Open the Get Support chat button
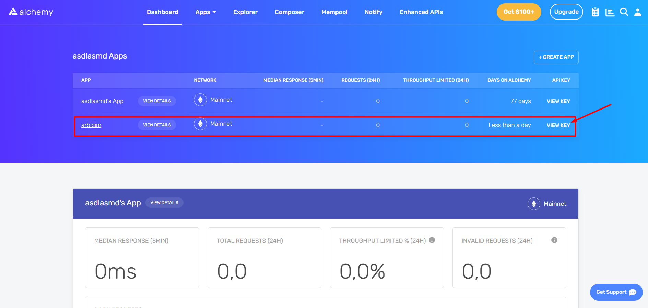 [x=616, y=292]
